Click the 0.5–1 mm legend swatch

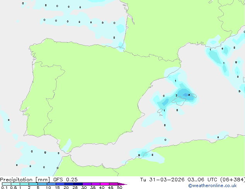pos(15,184)
